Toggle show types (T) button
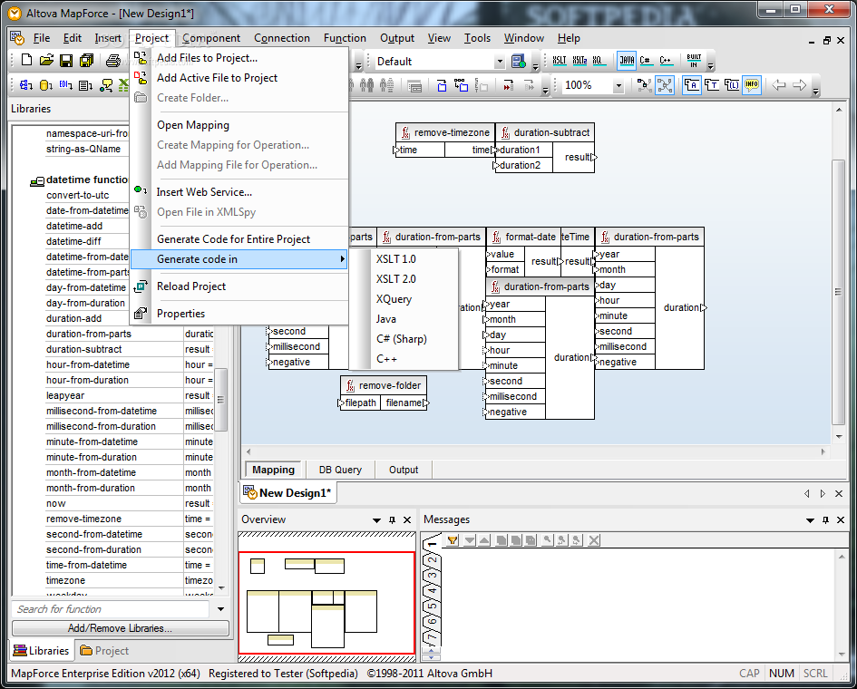Screen dimensions: 857x689 pyautogui.click(x=712, y=85)
